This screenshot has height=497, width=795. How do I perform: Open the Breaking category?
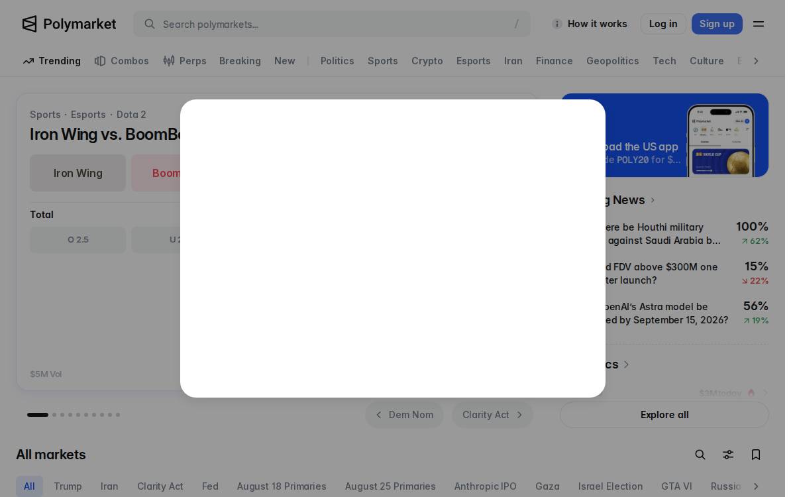coord(240,61)
